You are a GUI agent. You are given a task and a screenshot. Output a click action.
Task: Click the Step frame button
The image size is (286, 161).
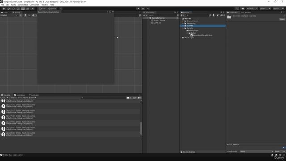[148, 9]
